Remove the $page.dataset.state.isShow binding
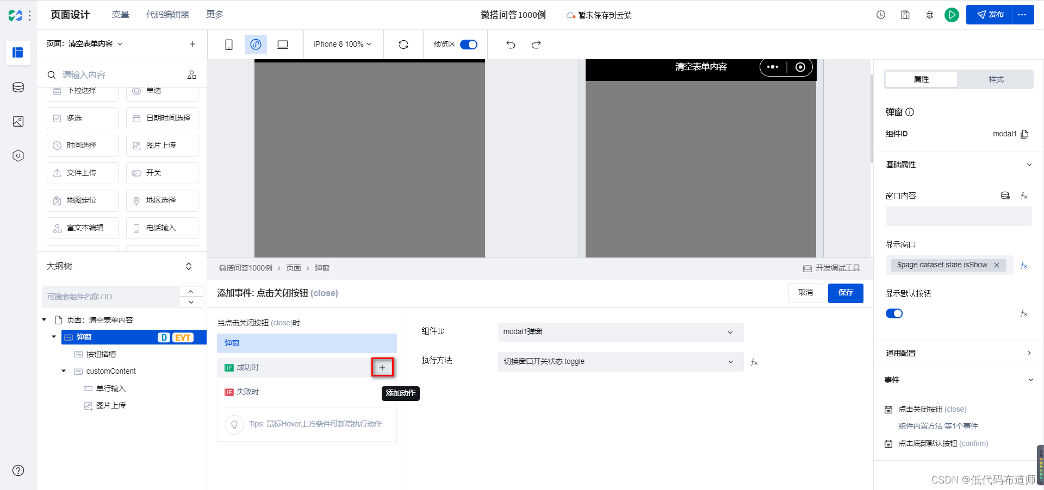Image resolution: width=1044 pixels, height=490 pixels. pyautogui.click(x=997, y=265)
